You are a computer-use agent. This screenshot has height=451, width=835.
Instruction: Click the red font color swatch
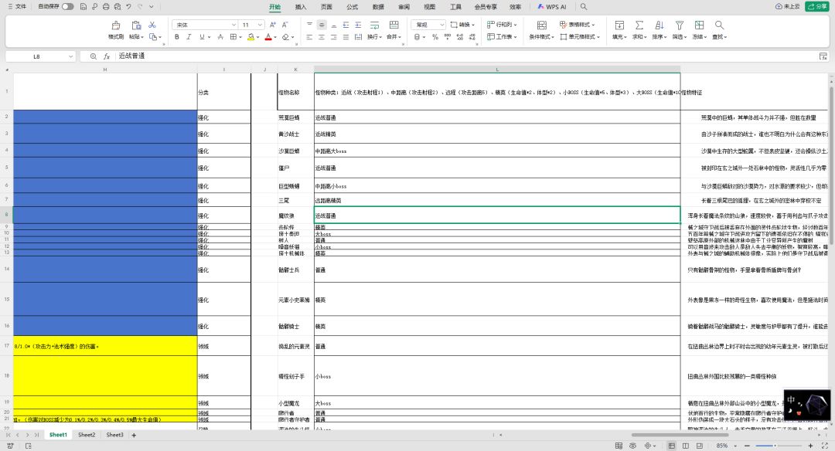click(x=268, y=37)
